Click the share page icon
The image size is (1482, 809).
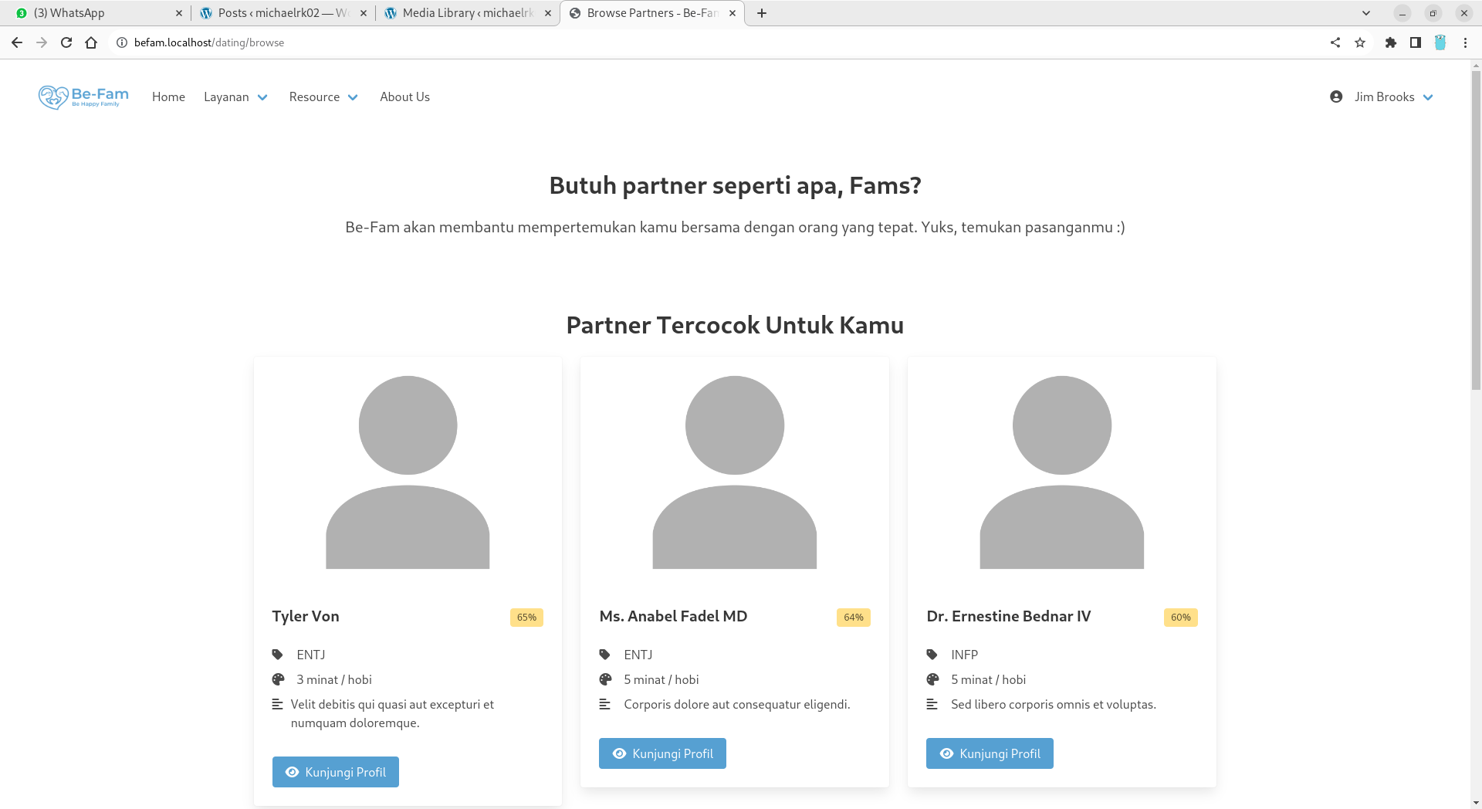[x=1335, y=42]
